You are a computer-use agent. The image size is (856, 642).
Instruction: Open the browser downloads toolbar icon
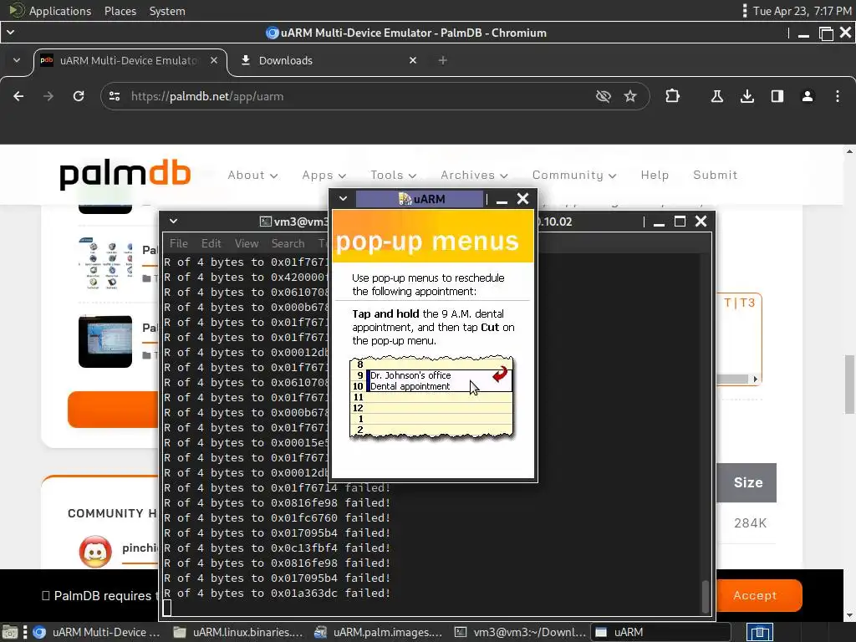747,96
